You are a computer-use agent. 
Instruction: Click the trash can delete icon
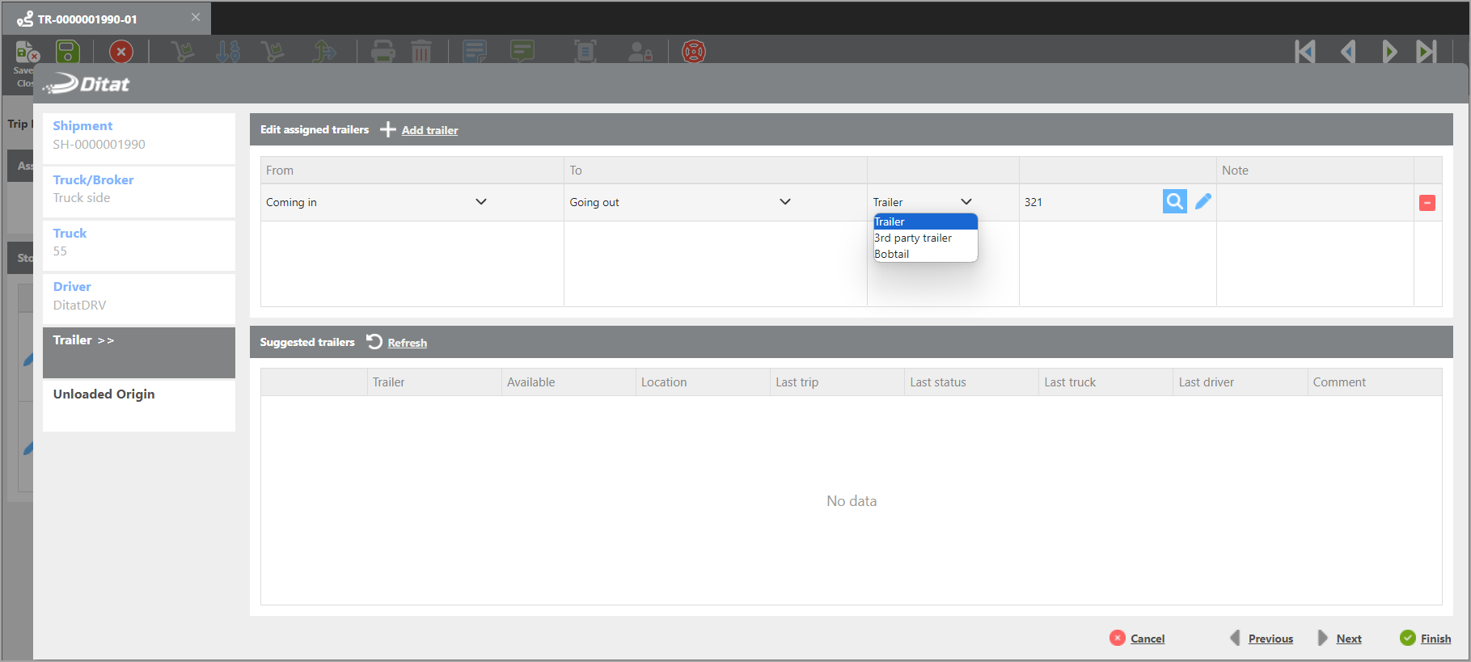[x=421, y=53]
